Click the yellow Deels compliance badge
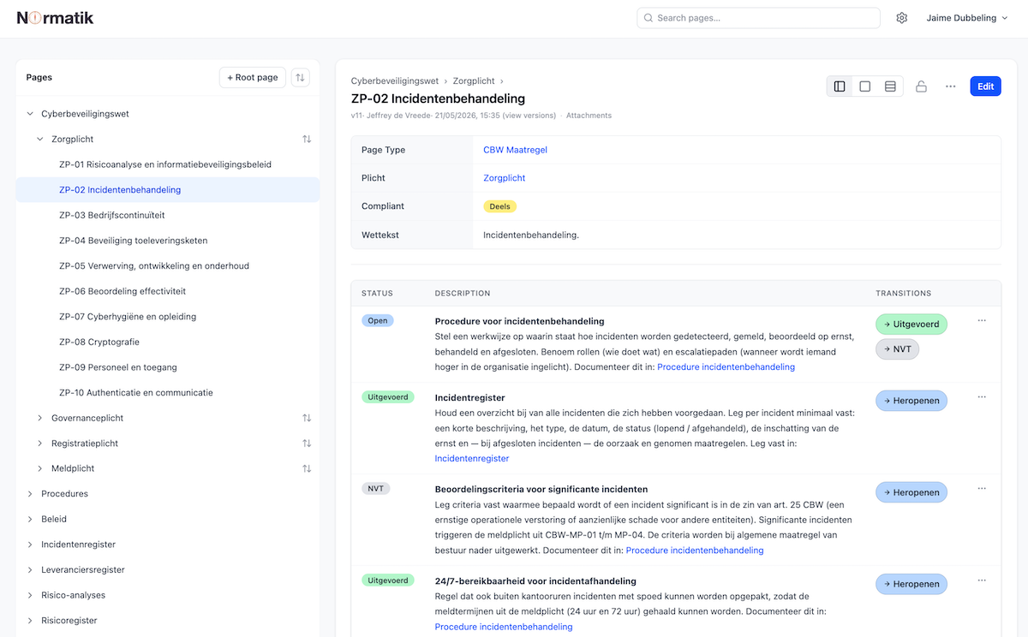The height and width of the screenshot is (637, 1028). tap(500, 206)
